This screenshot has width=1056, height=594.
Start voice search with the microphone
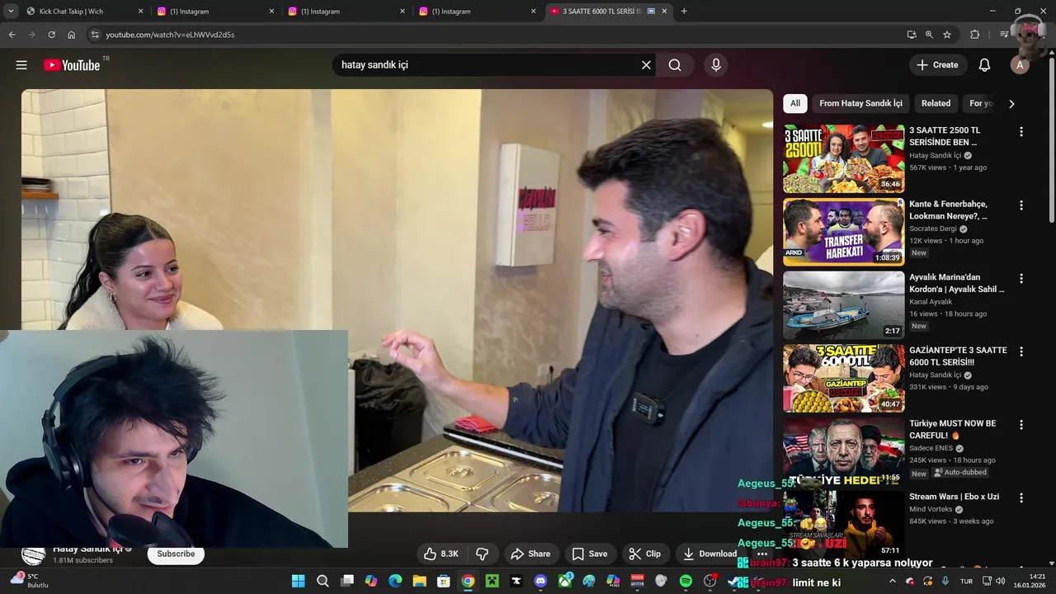tap(716, 65)
